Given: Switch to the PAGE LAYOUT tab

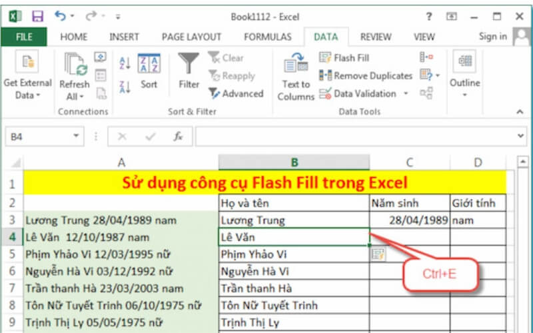Looking at the screenshot, I should (x=191, y=37).
